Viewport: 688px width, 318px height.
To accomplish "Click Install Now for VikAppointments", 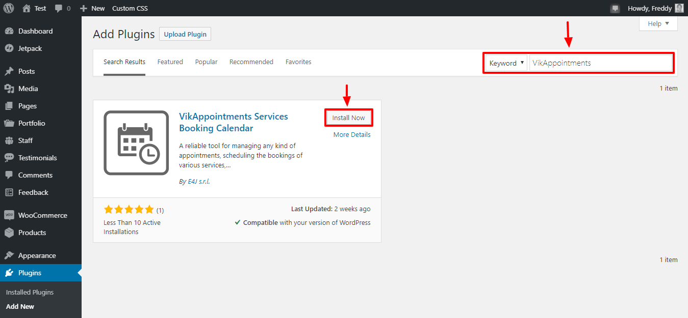I will [349, 118].
